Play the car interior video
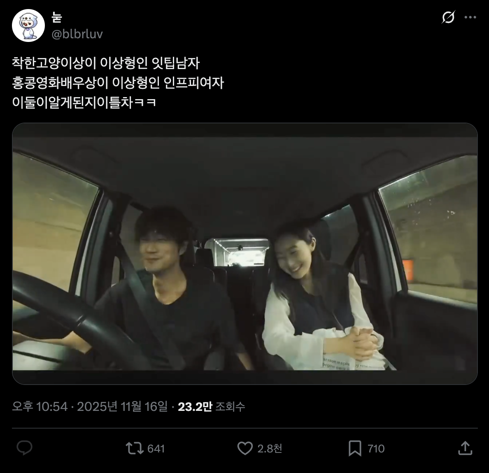The image size is (489, 473). [245, 254]
